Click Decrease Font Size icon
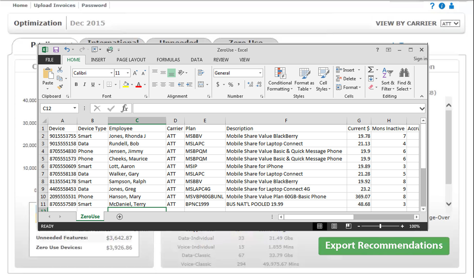The width and height of the screenshot is (474, 278). 143,73
